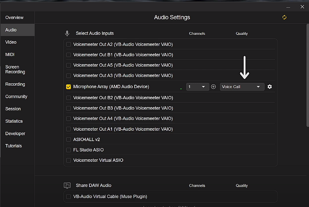The height and width of the screenshot is (207, 309).
Task: Click the Voicemeeter Out B1 device name
Action: tap(123, 55)
